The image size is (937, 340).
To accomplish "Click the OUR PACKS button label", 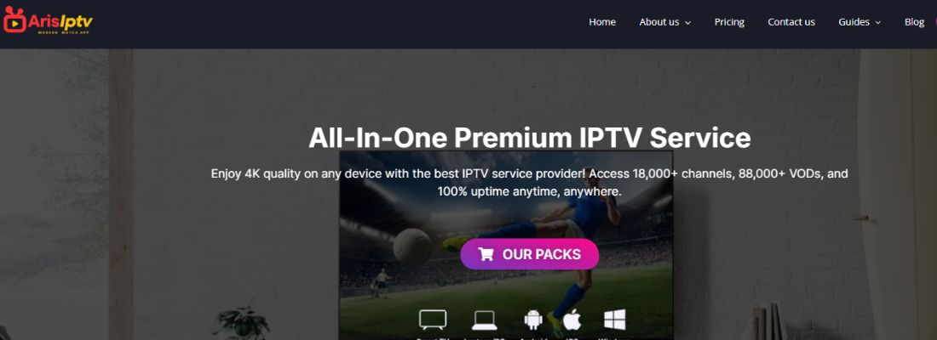I will (542, 255).
